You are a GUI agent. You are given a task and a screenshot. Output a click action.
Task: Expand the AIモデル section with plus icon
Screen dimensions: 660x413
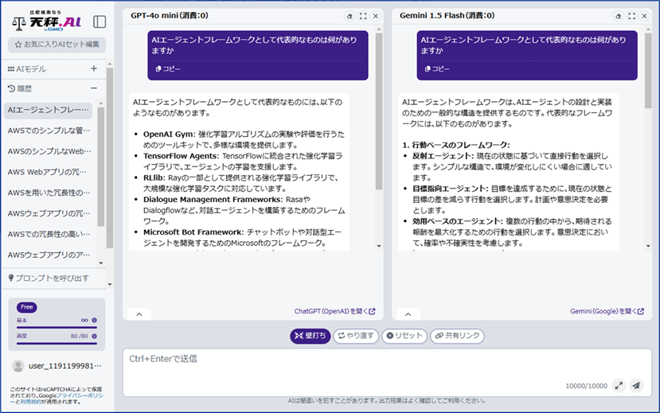tap(94, 68)
